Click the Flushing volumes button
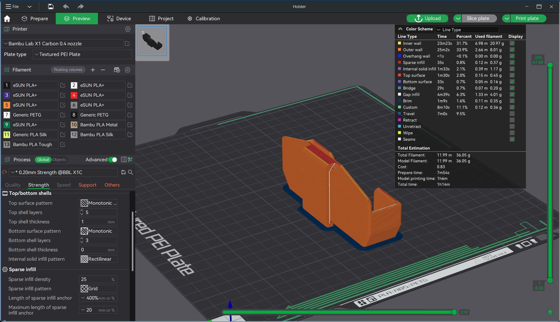This screenshot has height=322, width=560. (x=67, y=70)
